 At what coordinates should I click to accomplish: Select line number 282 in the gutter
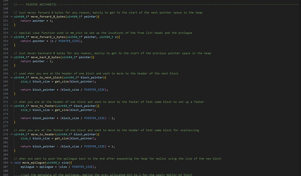[x=5, y=146]
